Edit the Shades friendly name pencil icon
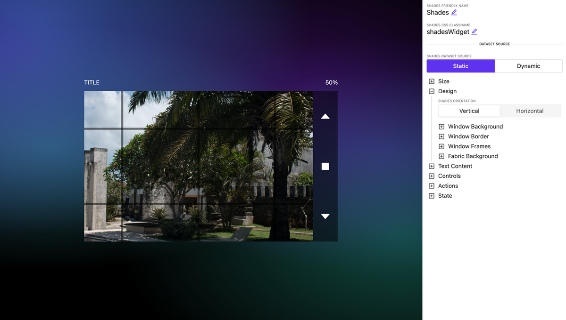Screen dimensions: 566x320 click(x=454, y=13)
